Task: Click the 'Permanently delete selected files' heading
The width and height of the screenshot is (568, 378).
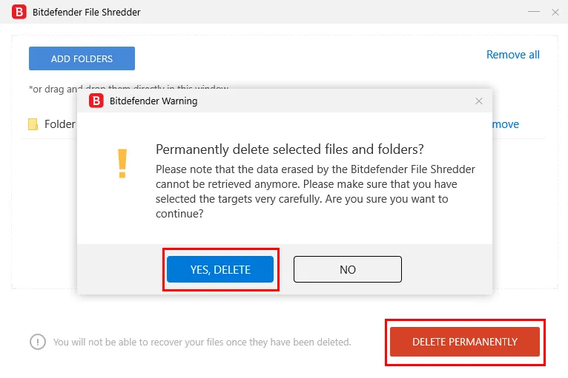Action: pos(290,149)
